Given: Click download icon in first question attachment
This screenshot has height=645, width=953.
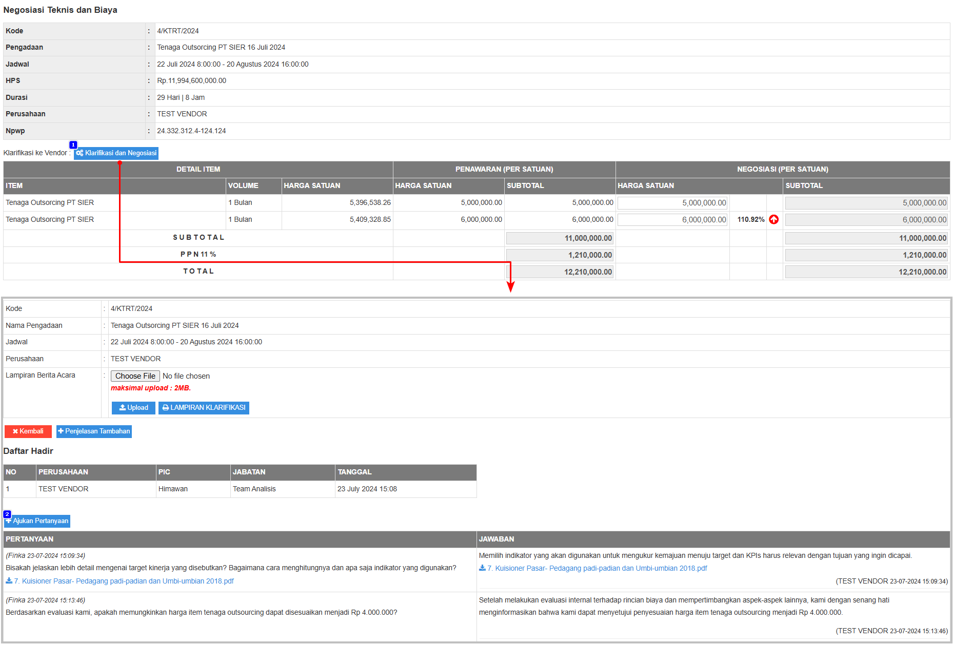Looking at the screenshot, I should click(x=9, y=580).
